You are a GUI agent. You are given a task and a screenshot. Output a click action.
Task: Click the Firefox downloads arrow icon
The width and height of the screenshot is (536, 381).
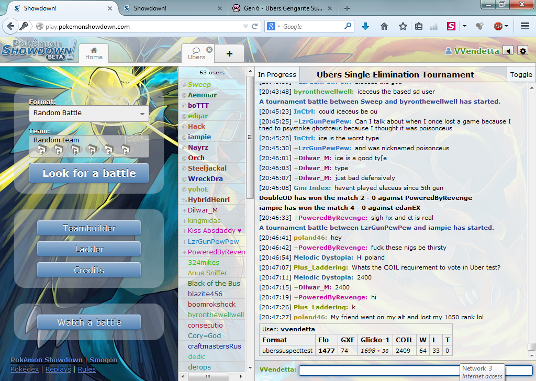(365, 26)
